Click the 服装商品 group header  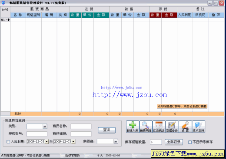pos(40,9)
